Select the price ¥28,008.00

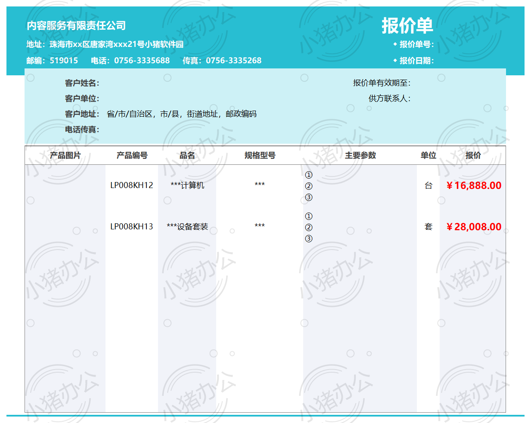click(474, 227)
